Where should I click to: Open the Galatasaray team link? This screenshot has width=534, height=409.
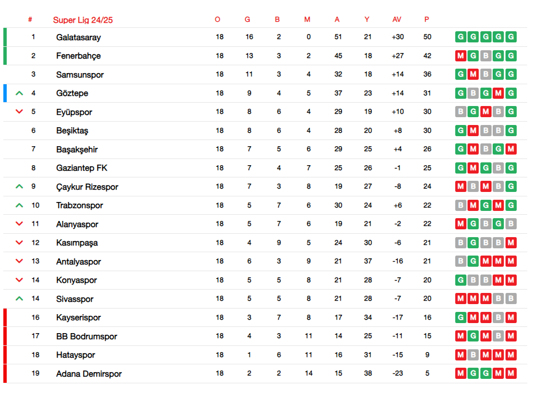point(78,37)
